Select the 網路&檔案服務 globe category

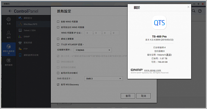pyautogui.click(x=9, y=49)
